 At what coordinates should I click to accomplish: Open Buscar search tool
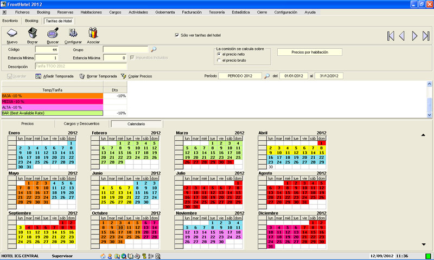[53, 35]
